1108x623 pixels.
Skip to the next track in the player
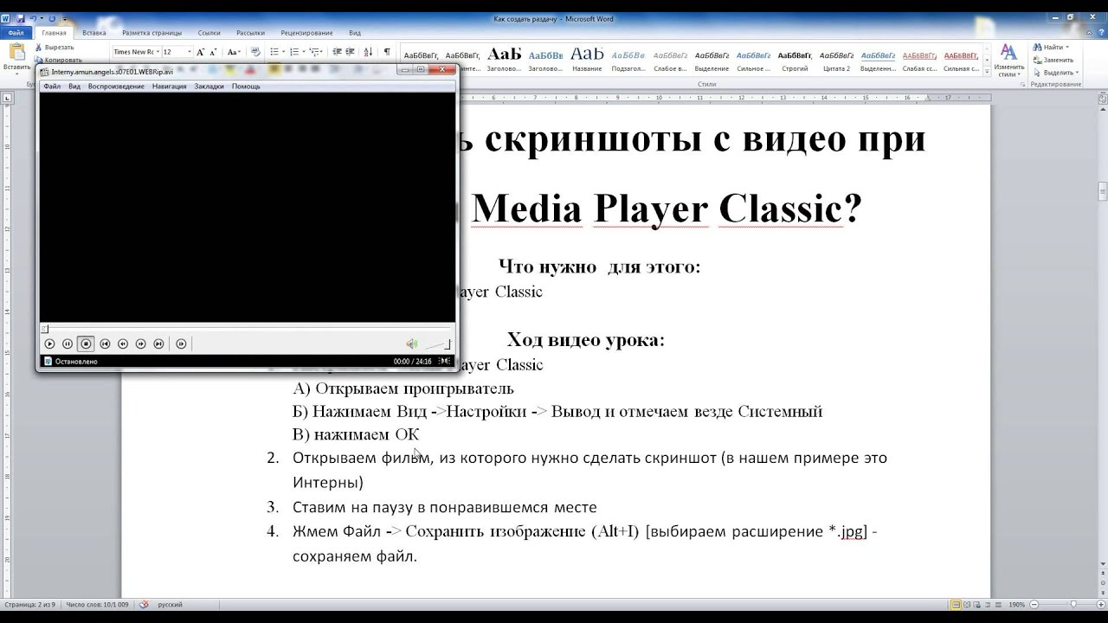coord(158,344)
